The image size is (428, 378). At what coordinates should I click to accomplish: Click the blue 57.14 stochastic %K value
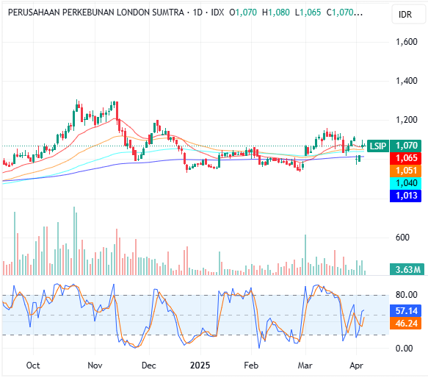(x=406, y=311)
